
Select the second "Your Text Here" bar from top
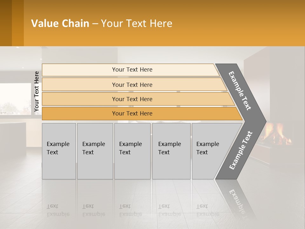pos(132,85)
